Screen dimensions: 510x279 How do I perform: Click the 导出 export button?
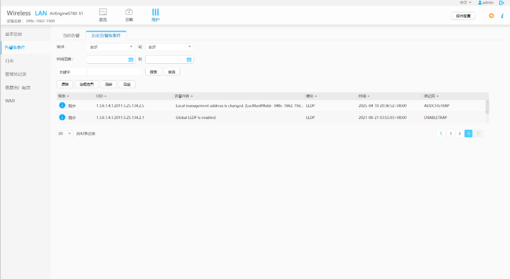pos(127,85)
